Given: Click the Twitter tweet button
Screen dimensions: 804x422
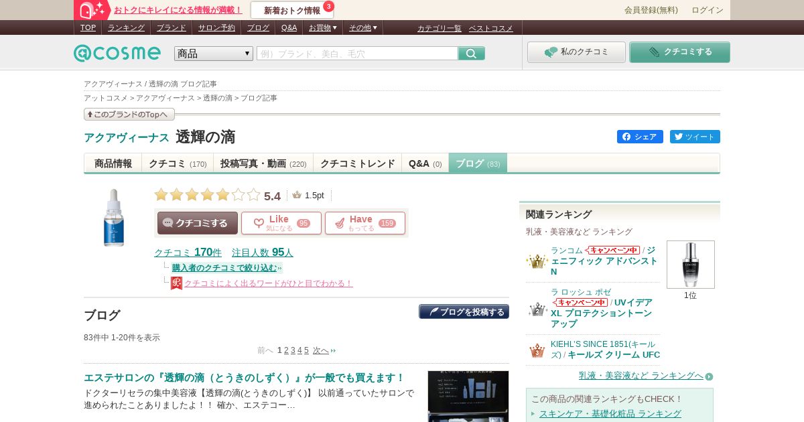Looking at the screenshot, I should coord(695,137).
